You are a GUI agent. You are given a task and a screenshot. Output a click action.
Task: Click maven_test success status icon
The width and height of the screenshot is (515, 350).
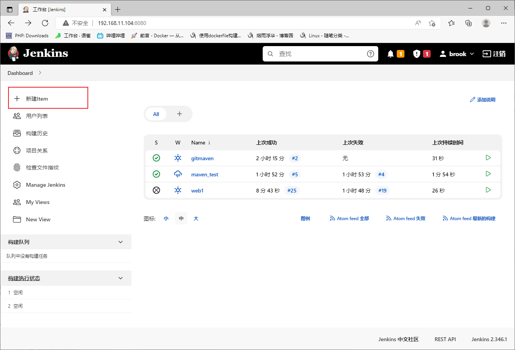click(156, 174)
